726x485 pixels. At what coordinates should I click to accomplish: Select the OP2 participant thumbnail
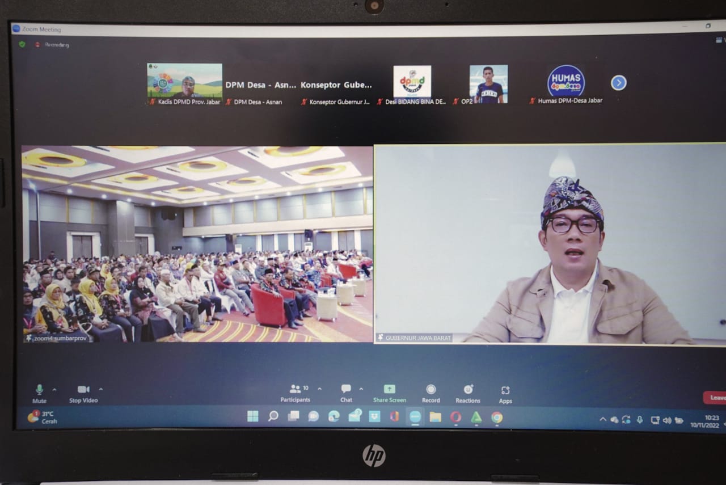[488, 85]
